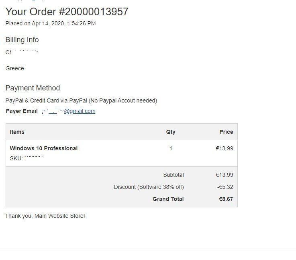This screenshot has width=296, height=260.
Task: Click the Billing Info heading
Action: [22, 40]
